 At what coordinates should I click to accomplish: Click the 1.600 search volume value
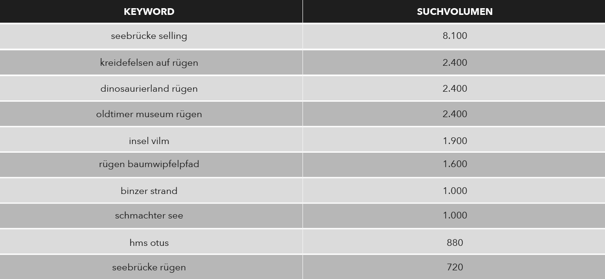tap(455, 164)
